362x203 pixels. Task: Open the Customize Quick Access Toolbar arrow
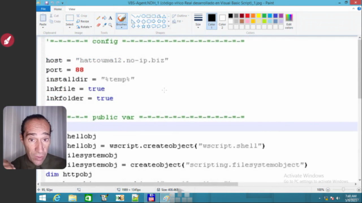(63, 3)
